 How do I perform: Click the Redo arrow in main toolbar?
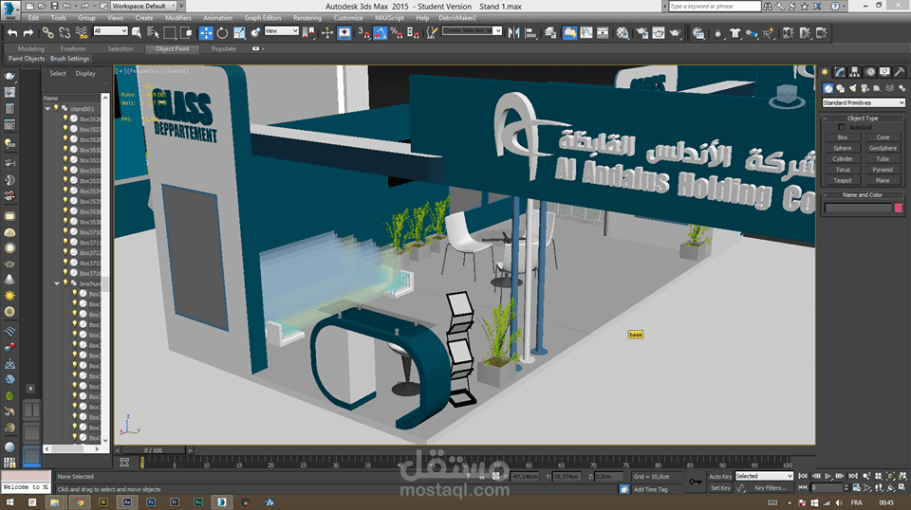point(28,33)
